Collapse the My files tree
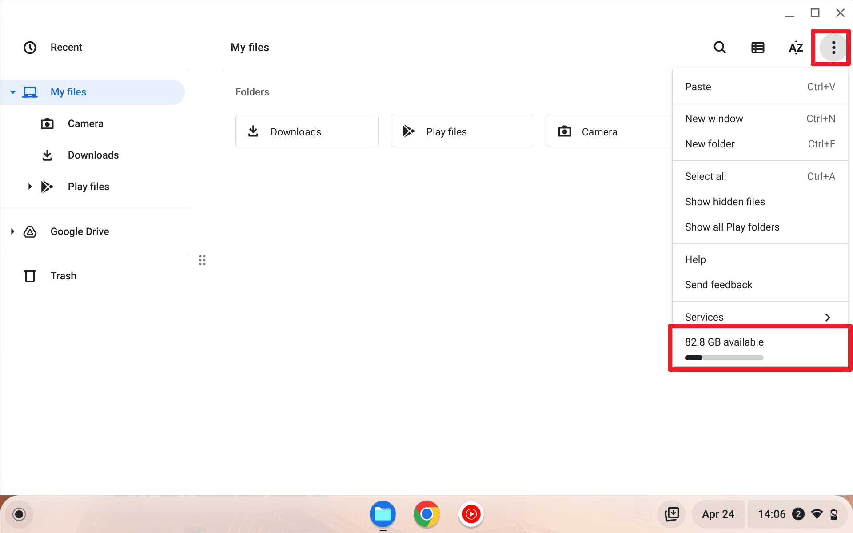853x533 pixels. click(12, 92)
